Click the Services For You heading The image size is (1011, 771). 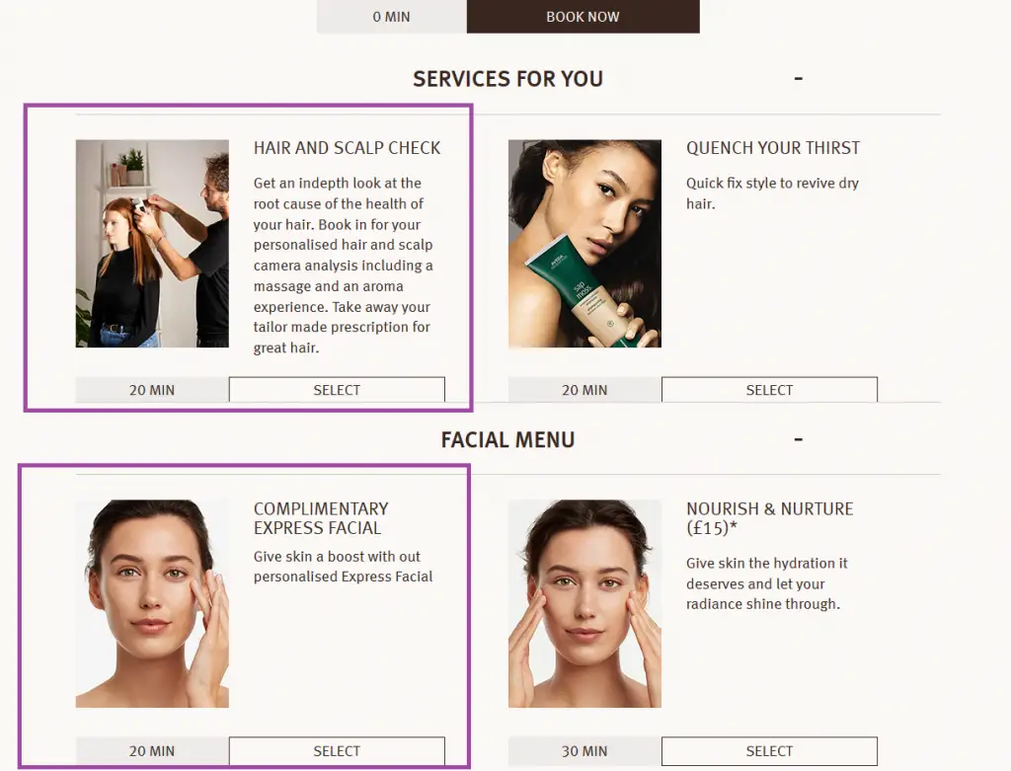508,79
